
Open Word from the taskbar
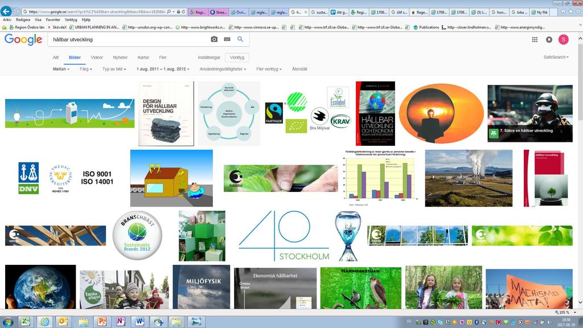139,322
